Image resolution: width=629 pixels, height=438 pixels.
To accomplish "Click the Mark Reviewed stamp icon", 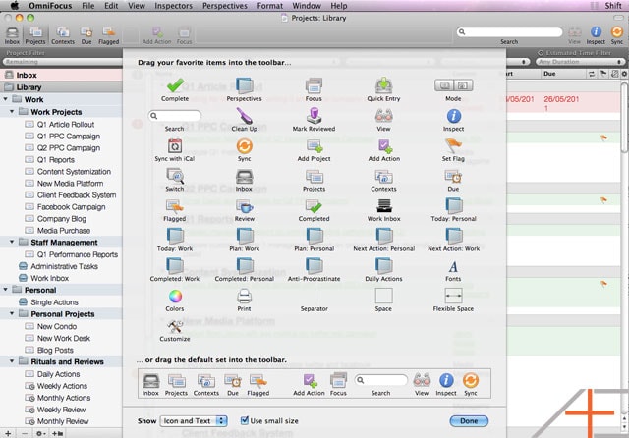I will pyautogui.click(x=314, y=116).
